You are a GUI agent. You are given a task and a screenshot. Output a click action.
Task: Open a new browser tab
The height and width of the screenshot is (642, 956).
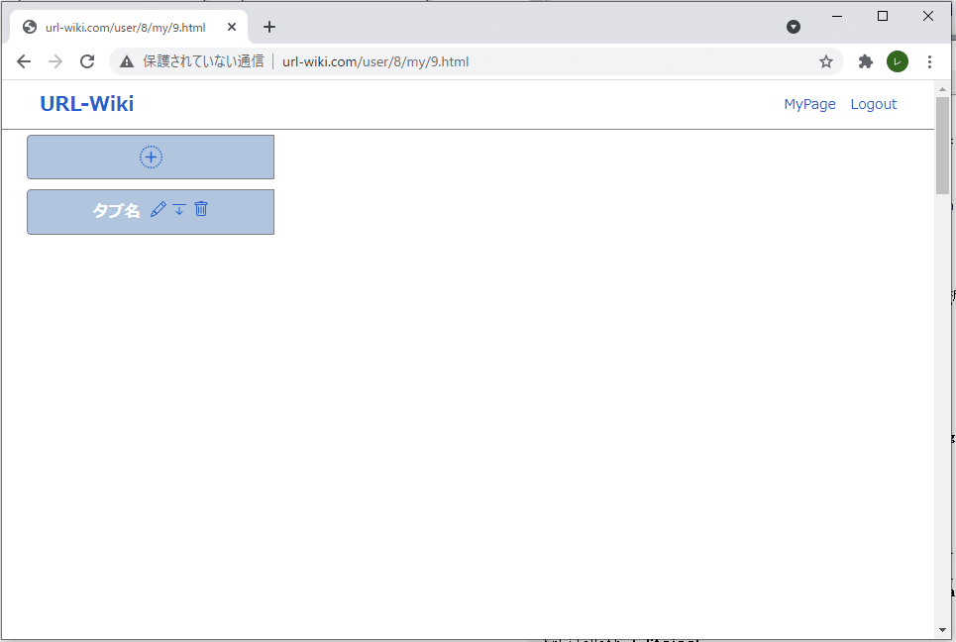pos(268,27)
